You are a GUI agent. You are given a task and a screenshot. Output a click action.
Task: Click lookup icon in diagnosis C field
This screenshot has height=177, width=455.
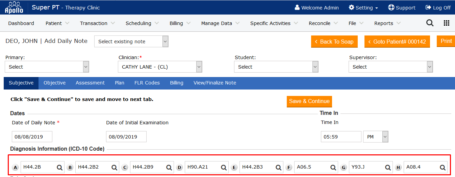click(169, 167)
